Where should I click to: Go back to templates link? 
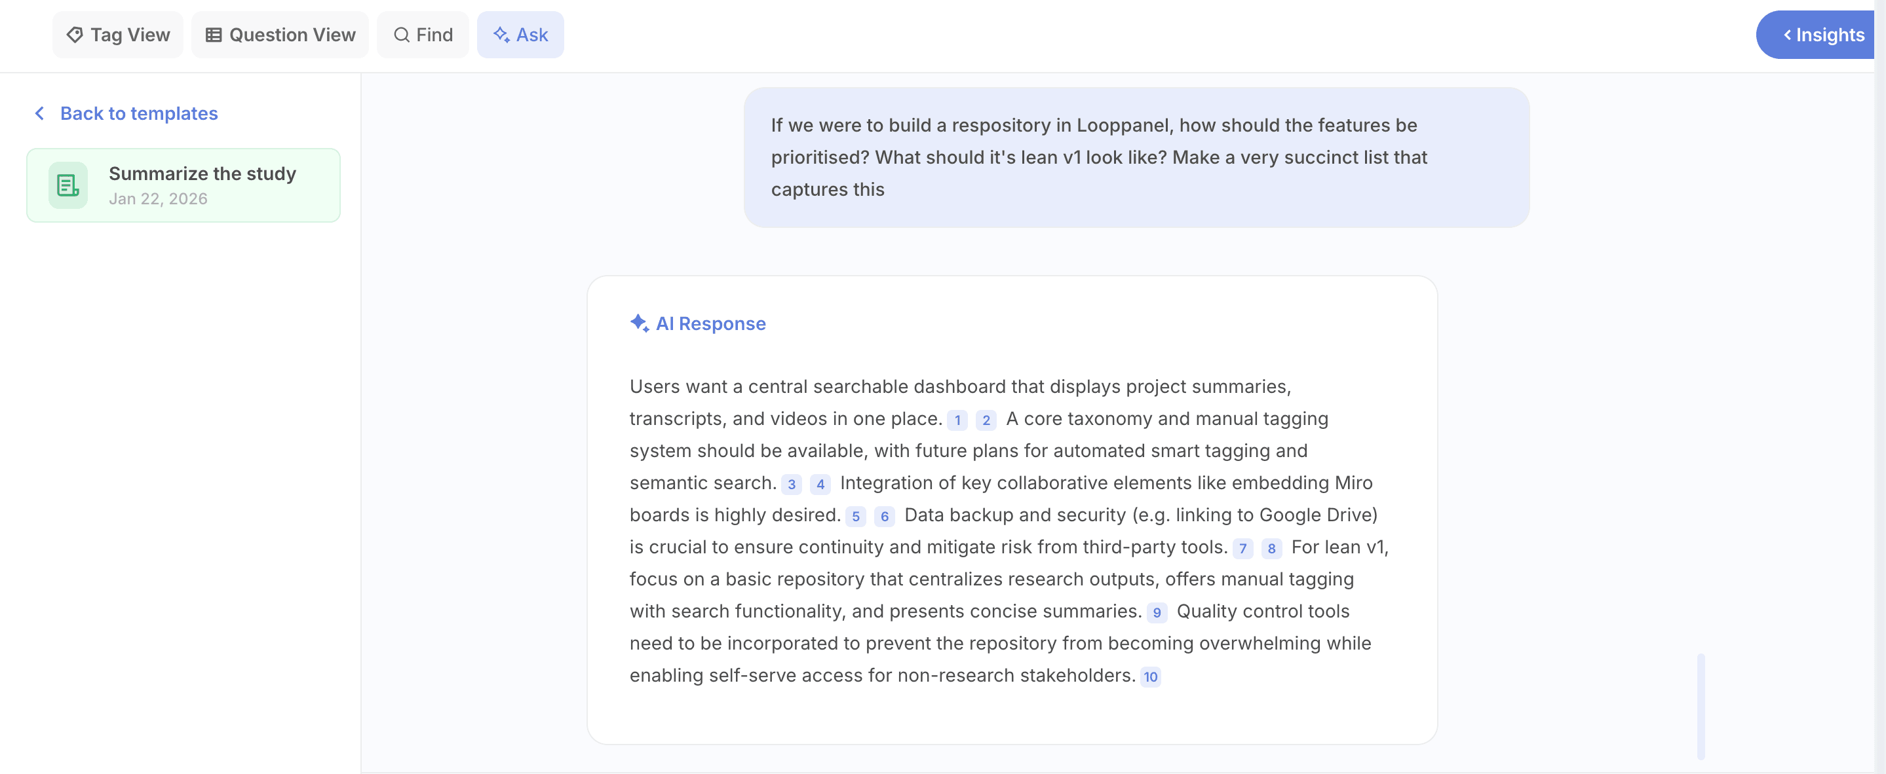[x=138, y=113]
